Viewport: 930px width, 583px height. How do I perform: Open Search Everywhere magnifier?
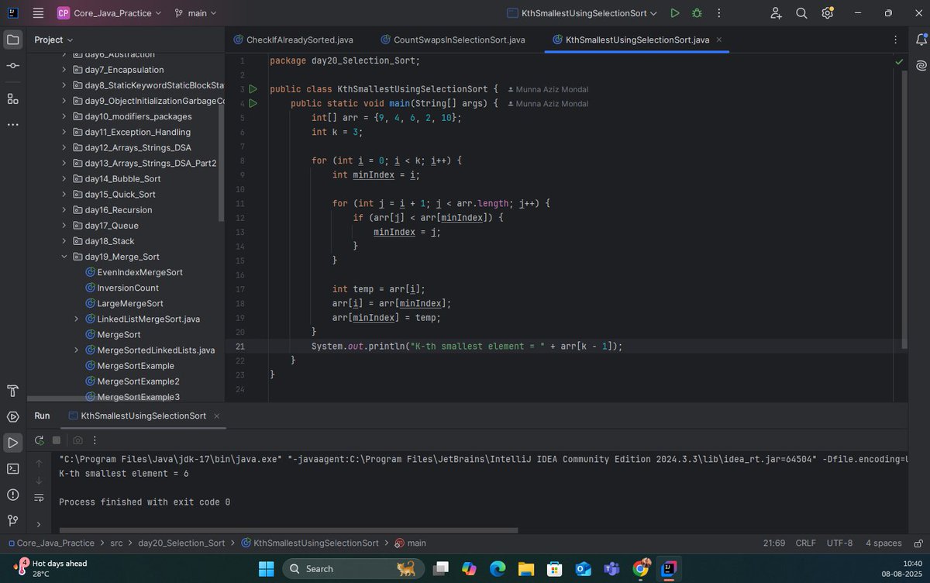coord(802,13)
